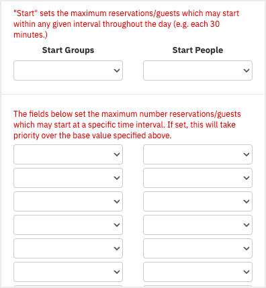Open the Start Groups dropdown
266x288 pixels.
click(x=68, y=70)
